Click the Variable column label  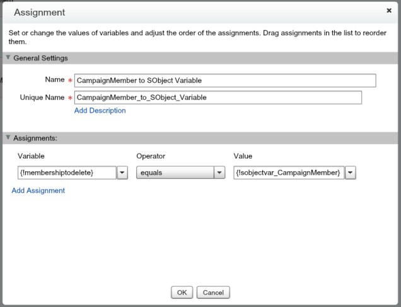31,155
